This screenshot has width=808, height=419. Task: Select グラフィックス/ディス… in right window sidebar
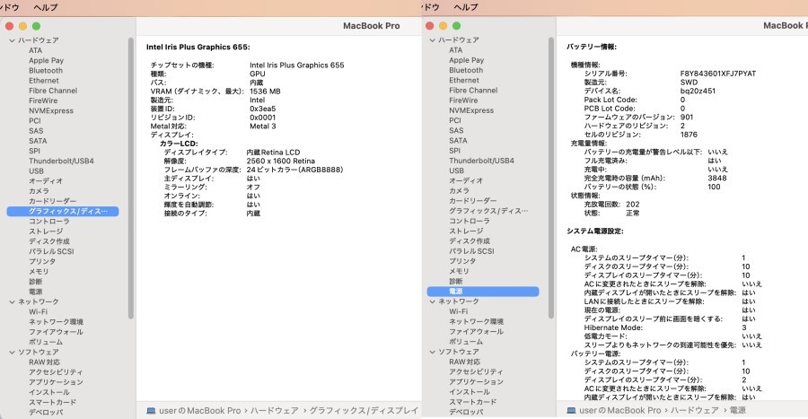(488, 211)
